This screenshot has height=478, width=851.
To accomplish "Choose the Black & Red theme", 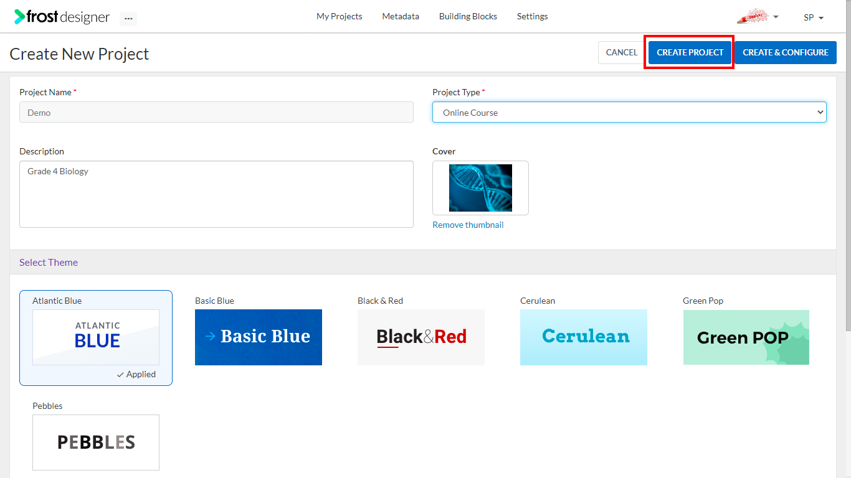I will [x=421, y=337].
